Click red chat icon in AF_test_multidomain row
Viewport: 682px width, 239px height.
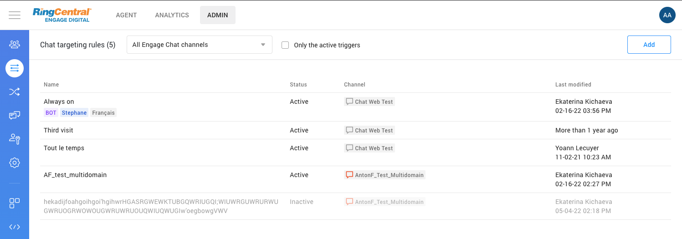[349, 175]
